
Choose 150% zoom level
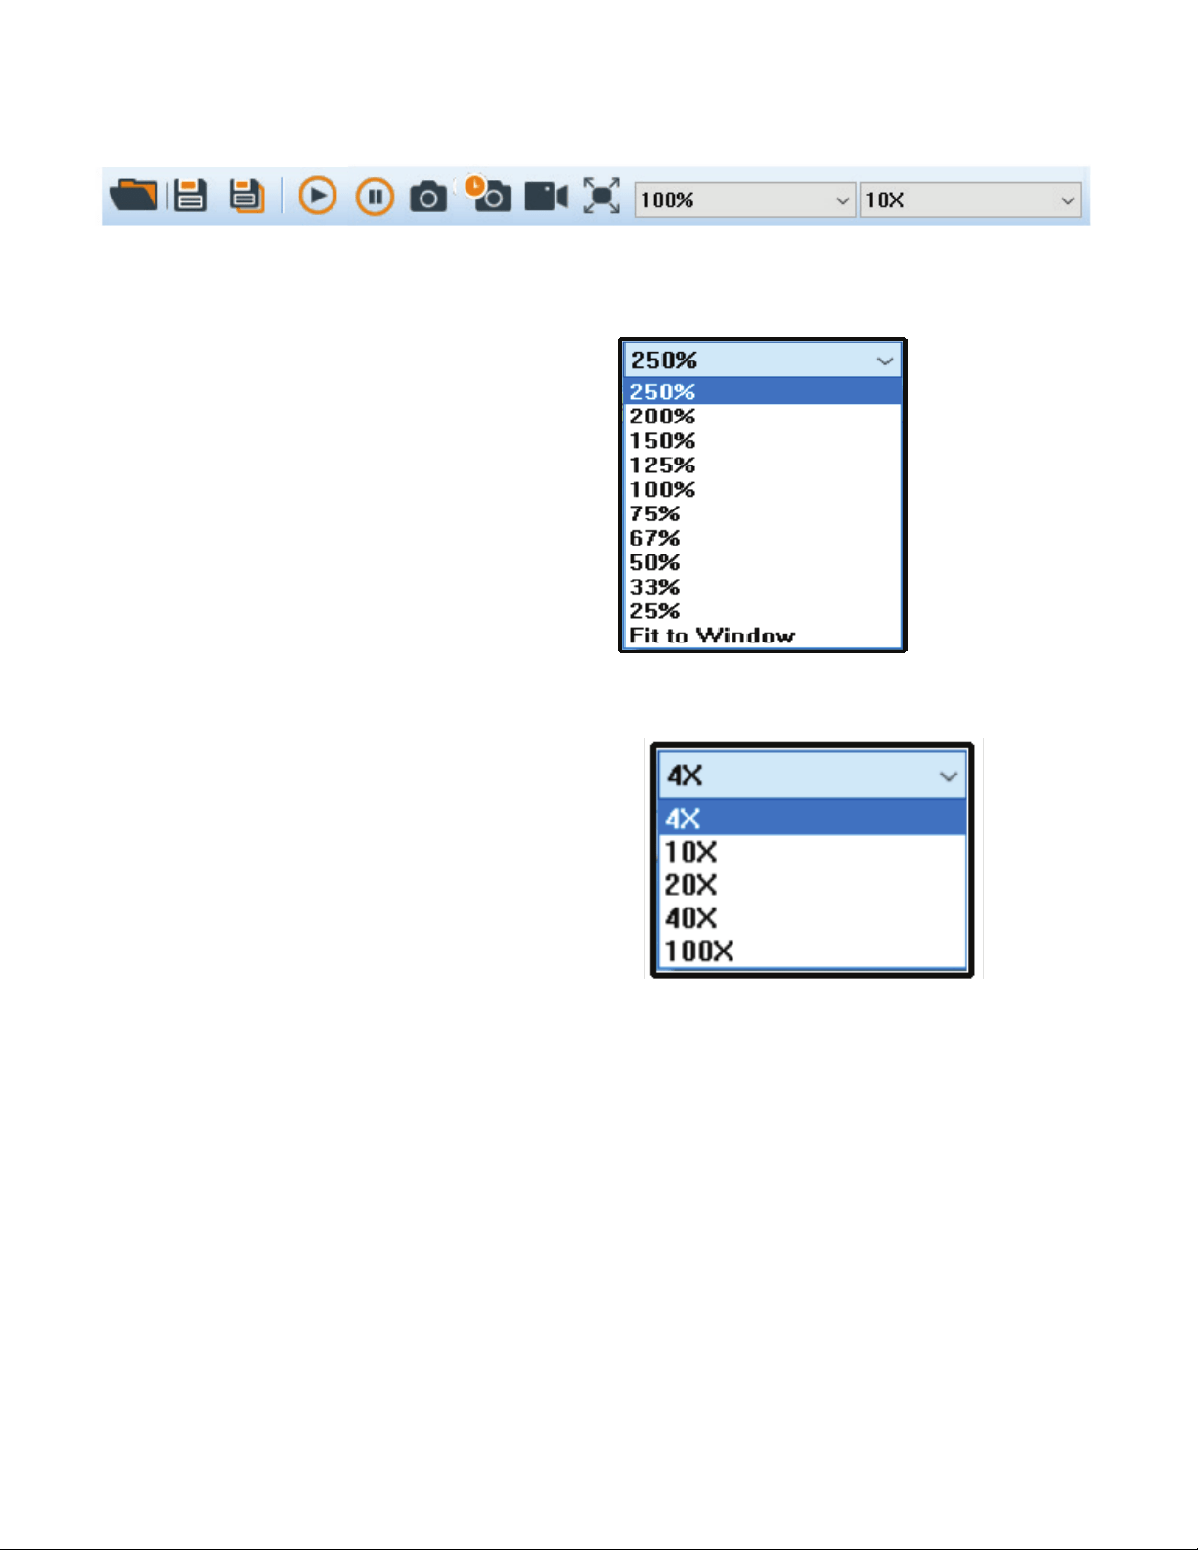[763, 441]
